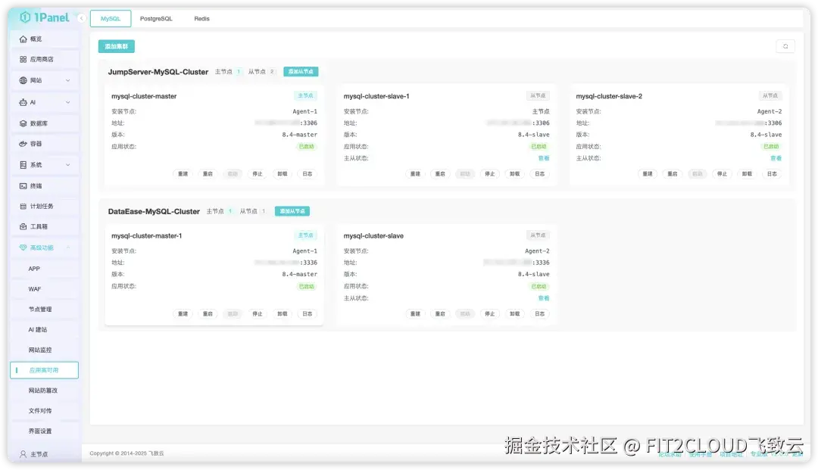Click 重启 on mysql-cluster-slave card
Screen dimensions: 818x470
click(x=440, y=314)
